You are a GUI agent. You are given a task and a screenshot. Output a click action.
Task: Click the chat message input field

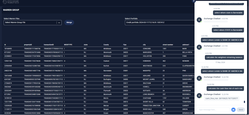point(213,110)
